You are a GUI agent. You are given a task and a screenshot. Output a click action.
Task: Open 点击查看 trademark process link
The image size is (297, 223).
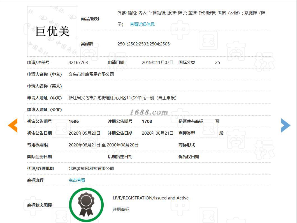pos(77,180)
